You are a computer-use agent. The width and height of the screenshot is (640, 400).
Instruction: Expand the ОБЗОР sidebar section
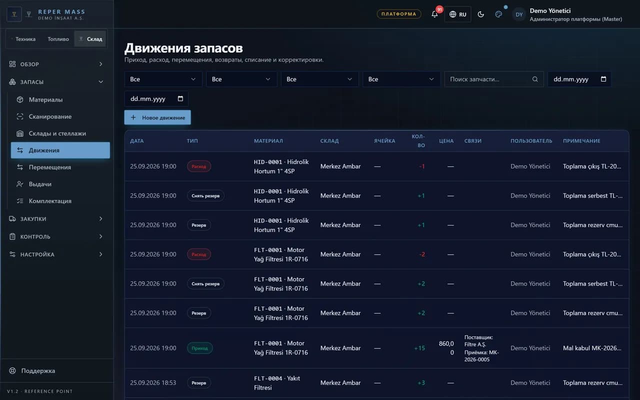tap(56, 64)
